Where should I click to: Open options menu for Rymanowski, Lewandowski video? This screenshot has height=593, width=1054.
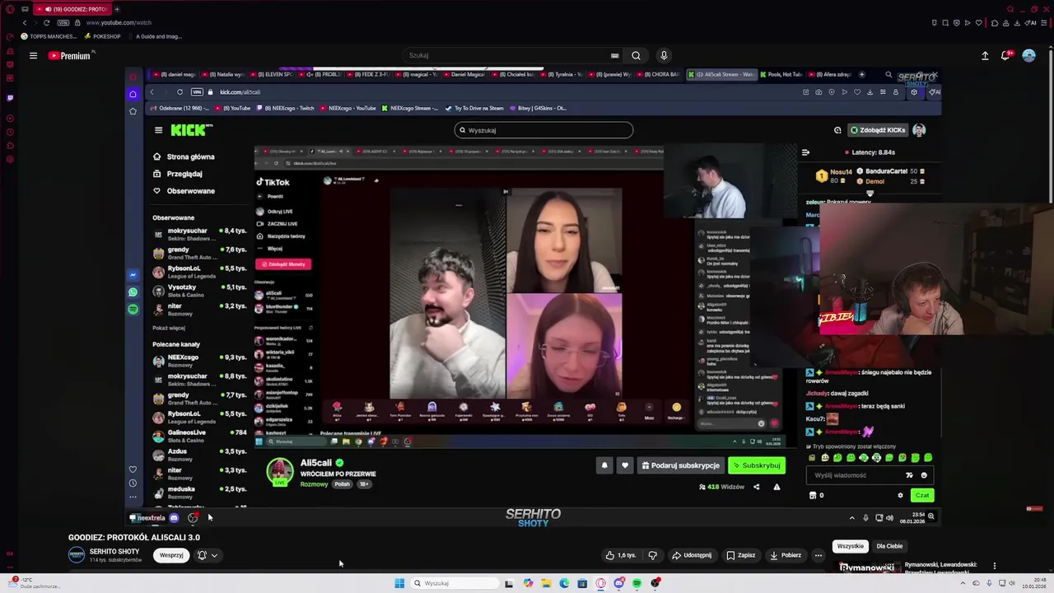tap(994, 566)
